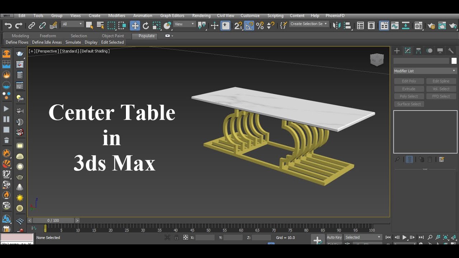Activate the Select and Scale tool
Screen dimensions: 459x258
pos(156,25)
